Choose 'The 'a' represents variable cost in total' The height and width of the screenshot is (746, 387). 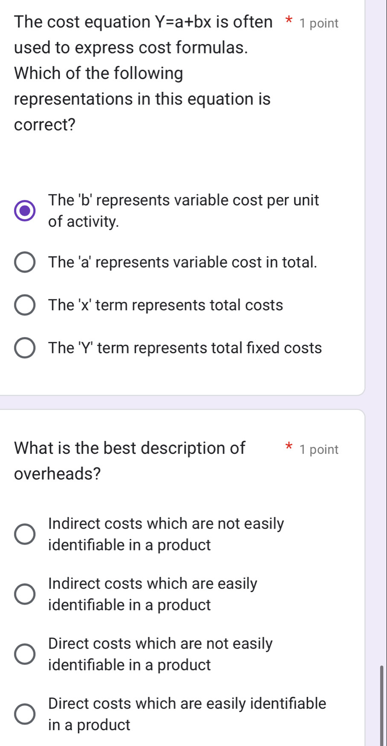tap(26, 263)
